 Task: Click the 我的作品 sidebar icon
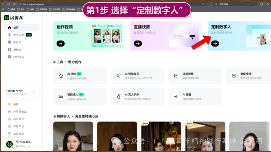[10, 57]
